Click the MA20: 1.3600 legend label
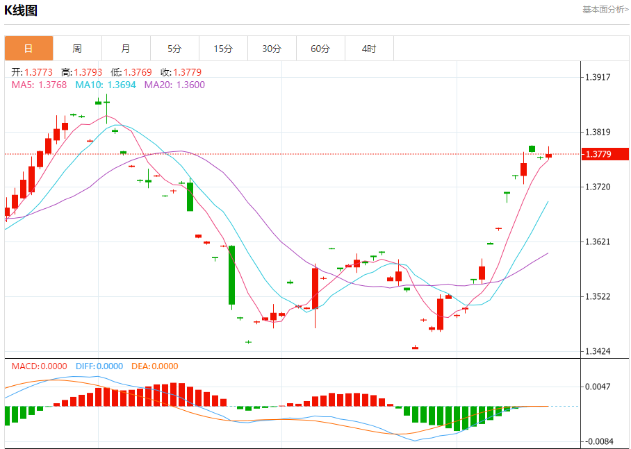Screen dimensions: 631x449 click(x=174, y=85)
